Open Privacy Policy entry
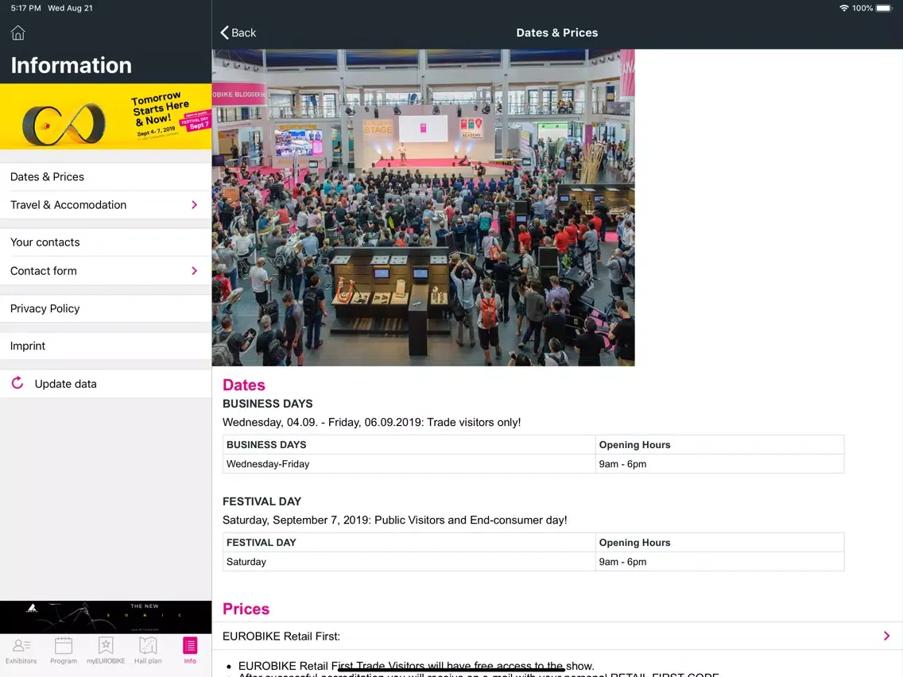 point(106,308)
